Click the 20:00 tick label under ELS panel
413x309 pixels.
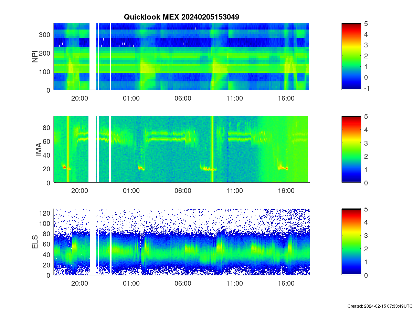[x=80, y=284]
